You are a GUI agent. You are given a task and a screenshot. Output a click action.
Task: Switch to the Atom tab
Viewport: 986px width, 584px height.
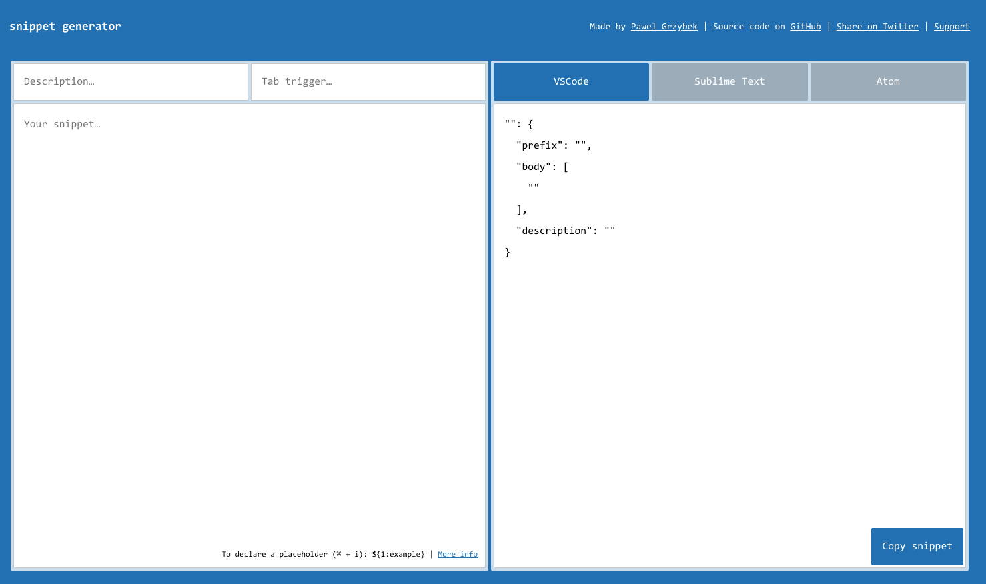pyautogui.click(x=888, y=82)
